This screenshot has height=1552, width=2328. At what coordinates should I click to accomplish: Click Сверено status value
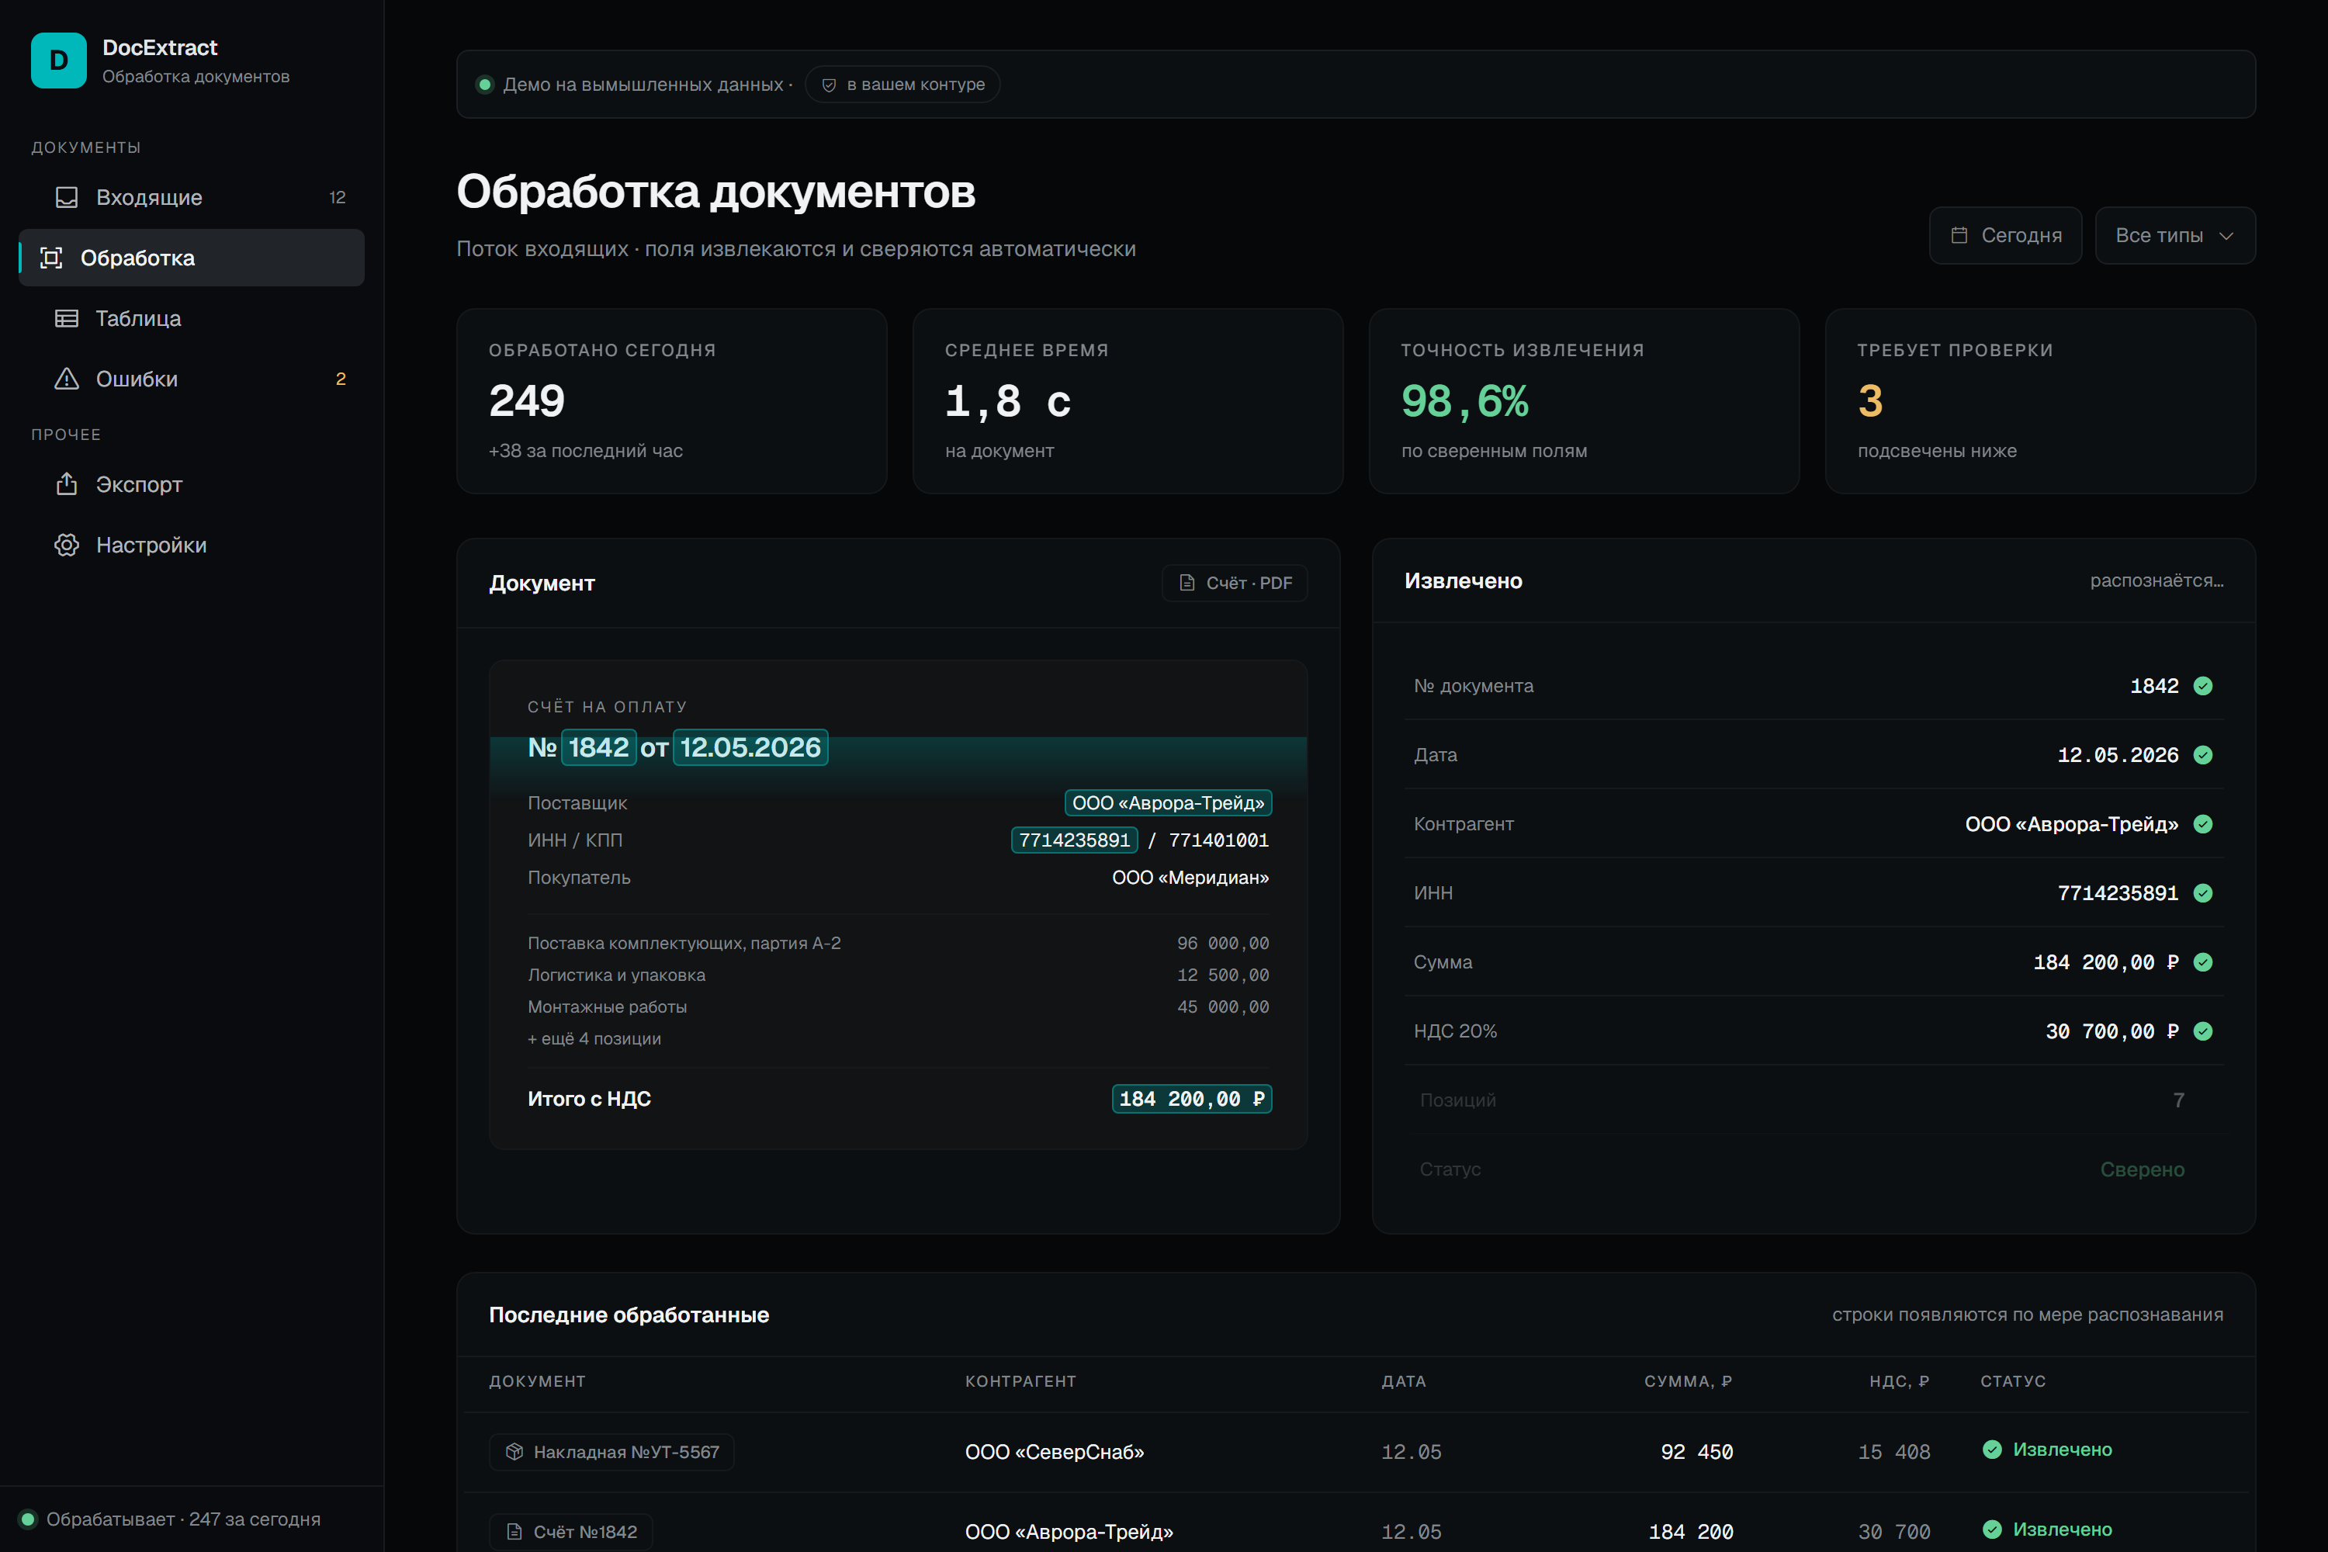click(2142, 1169)
